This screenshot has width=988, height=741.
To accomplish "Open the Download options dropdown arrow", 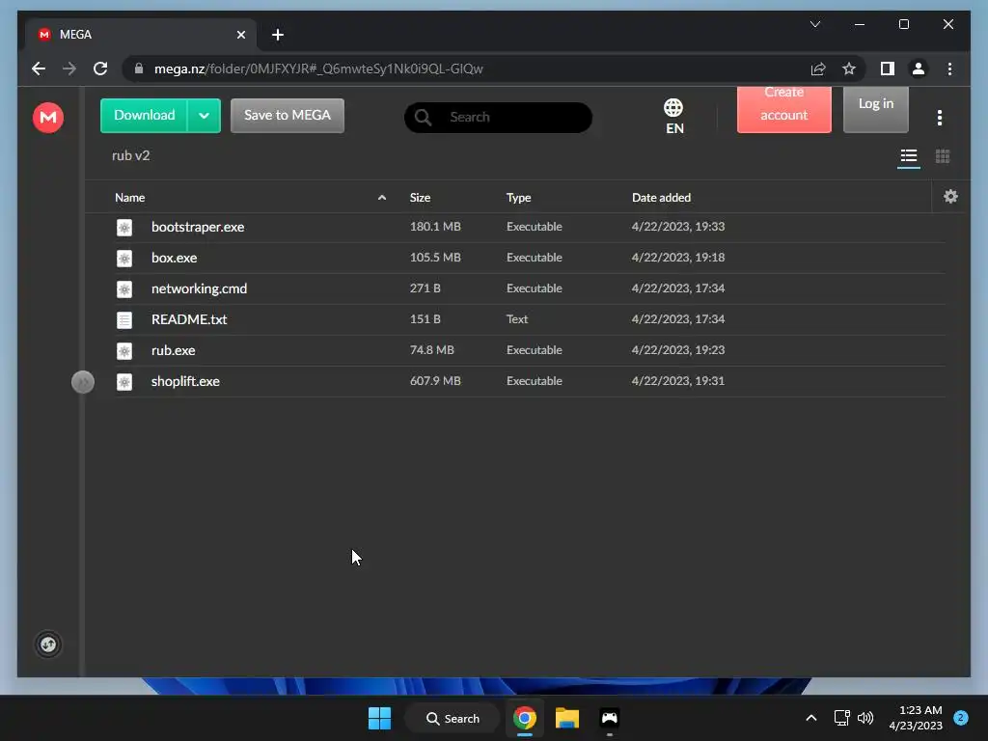I will click(x=204, y=116).
